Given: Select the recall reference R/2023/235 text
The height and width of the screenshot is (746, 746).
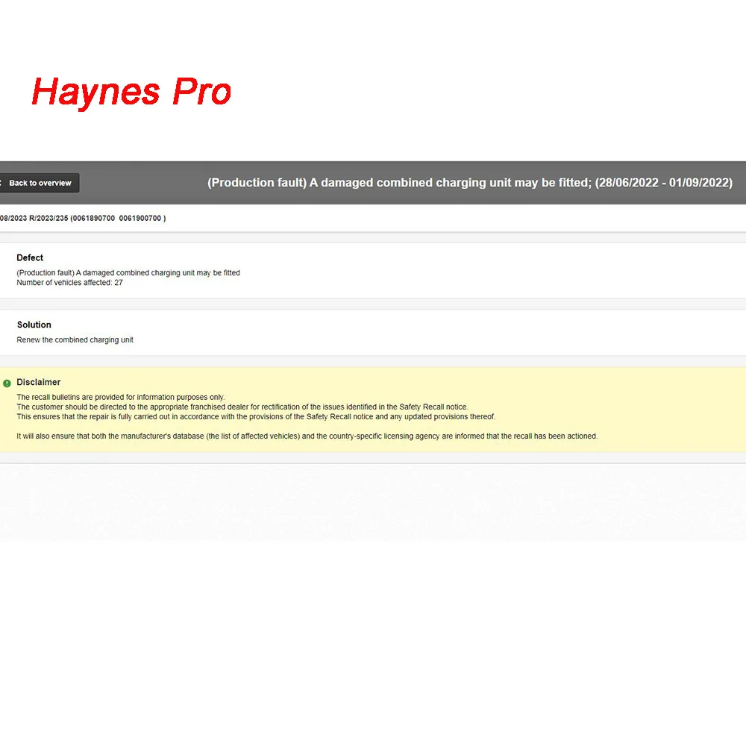Looking at the screenshot, I should point(48,219).
